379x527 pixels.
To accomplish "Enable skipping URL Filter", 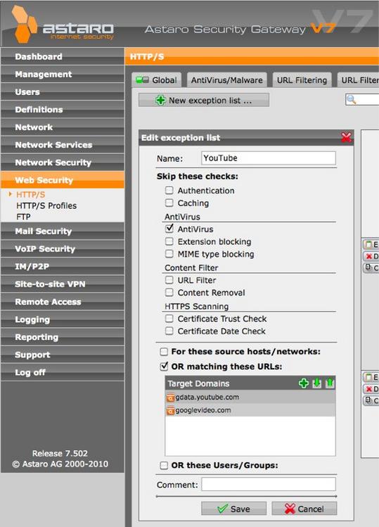I will pos(169,280).
